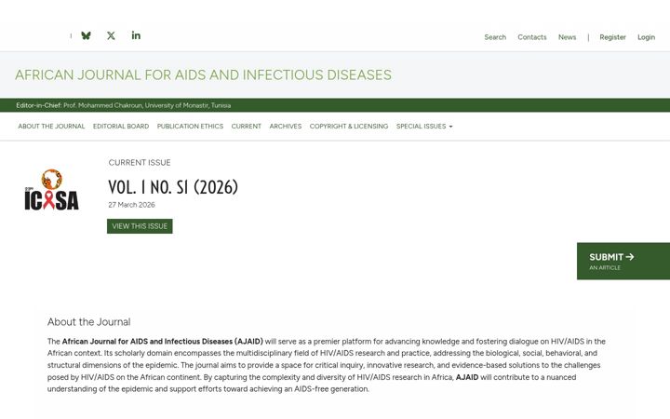The image size is (670, 419).
Task: Click the bold AJAID journal name in paragraph
Action: (162, 341)
